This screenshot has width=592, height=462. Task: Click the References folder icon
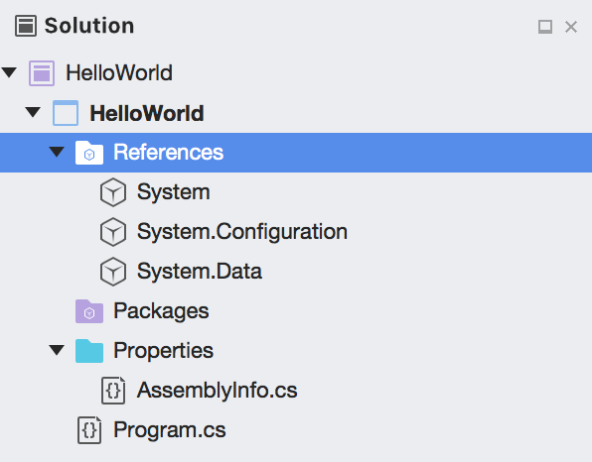(89, 153)
